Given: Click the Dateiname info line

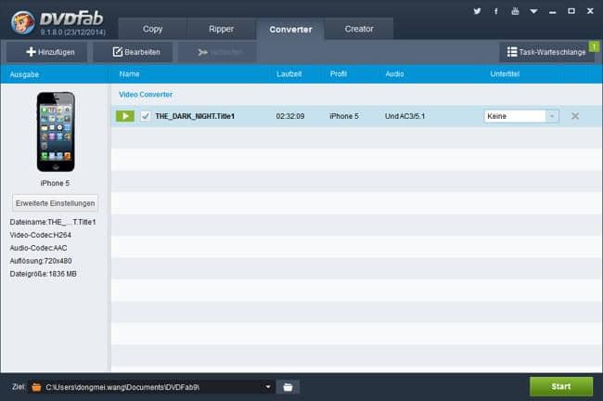Looking at the screenshot, I should 53,222.
